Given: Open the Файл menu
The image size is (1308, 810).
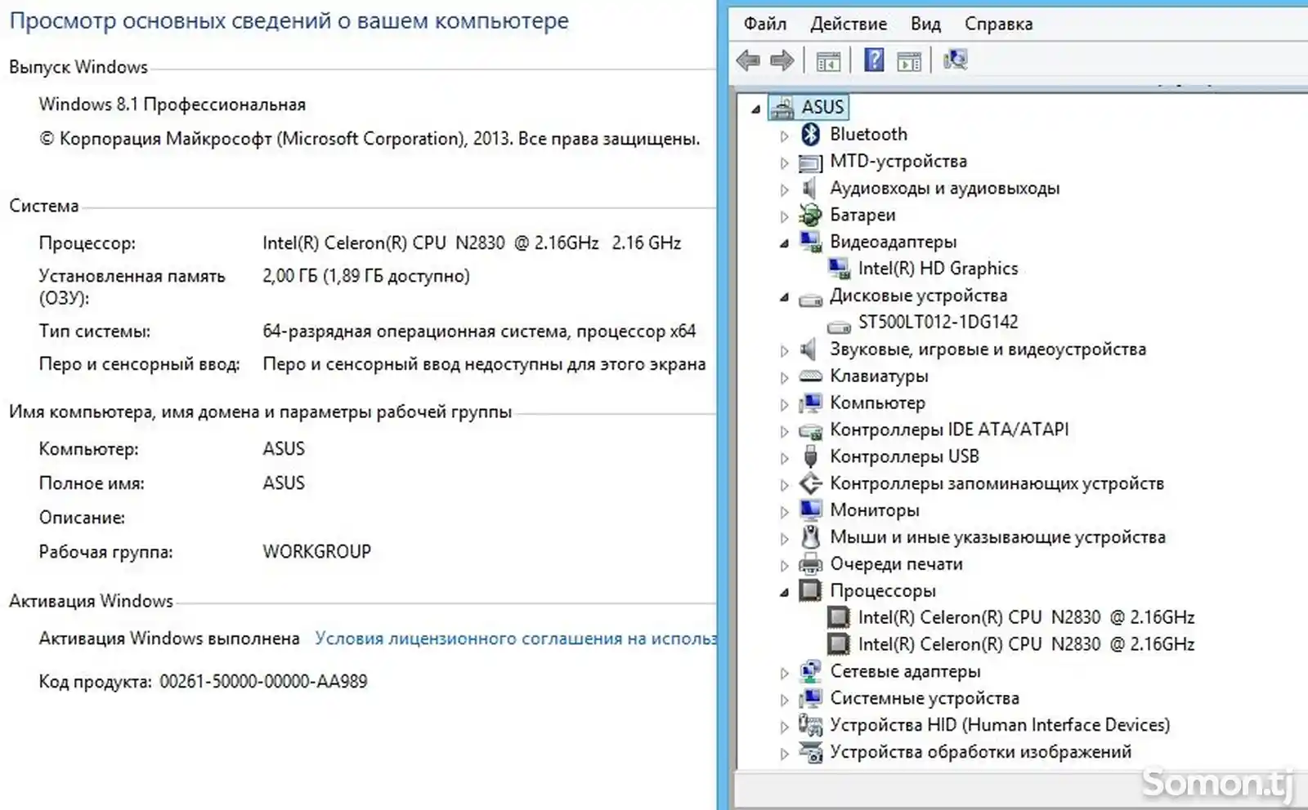Looking at the screenshot, I should (764, 24).
